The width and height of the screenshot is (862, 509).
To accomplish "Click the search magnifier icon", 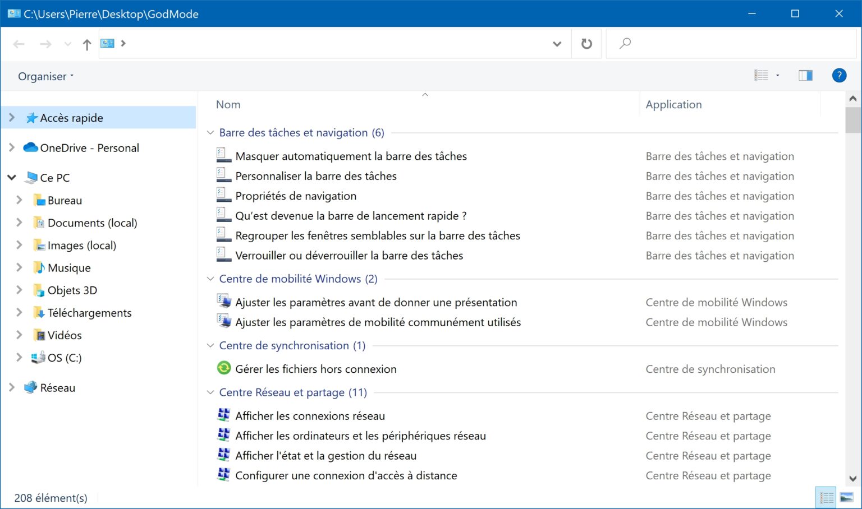I will (x=625, y=43).
